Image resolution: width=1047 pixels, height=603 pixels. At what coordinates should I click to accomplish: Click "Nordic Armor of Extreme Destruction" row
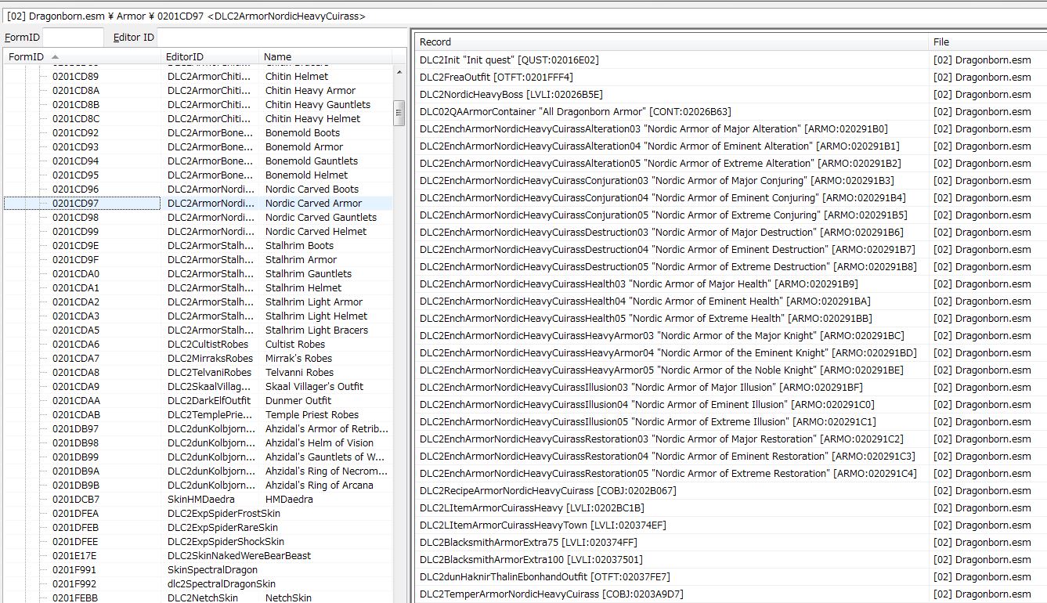[x=731, y=267]
